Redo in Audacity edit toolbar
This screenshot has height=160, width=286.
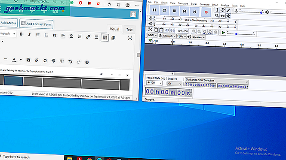click(186, 31)
